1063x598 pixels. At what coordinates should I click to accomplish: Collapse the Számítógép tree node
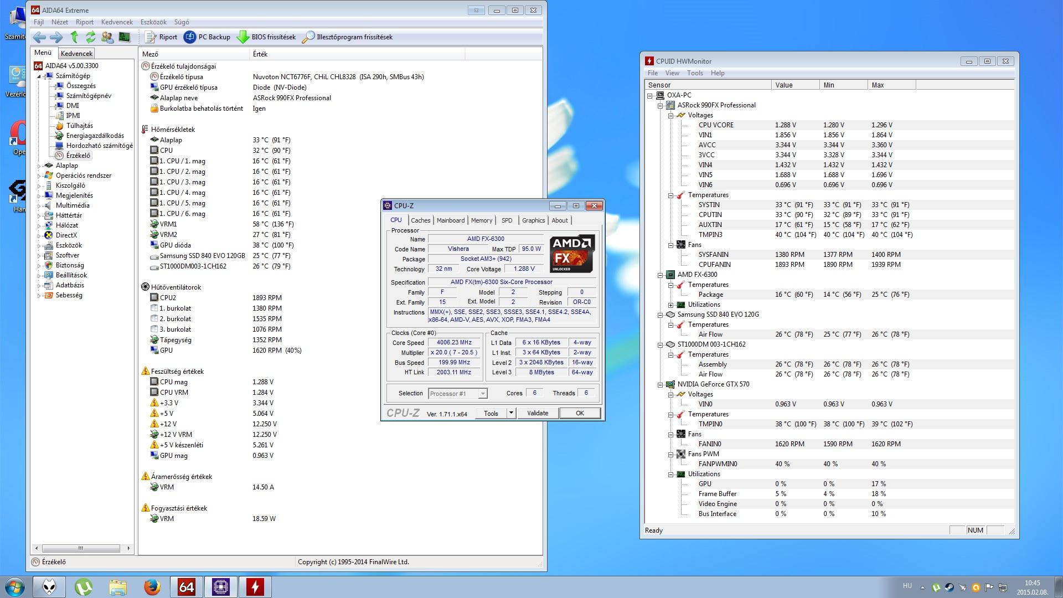tap(39, 76)
